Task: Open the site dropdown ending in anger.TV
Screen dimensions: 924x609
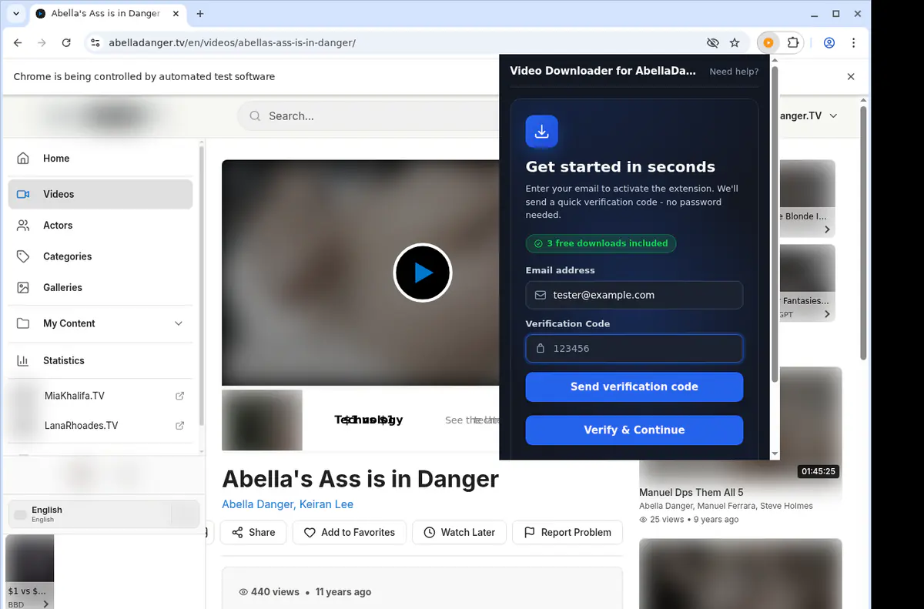Action: pyautogui.click(x=808, y=116)
